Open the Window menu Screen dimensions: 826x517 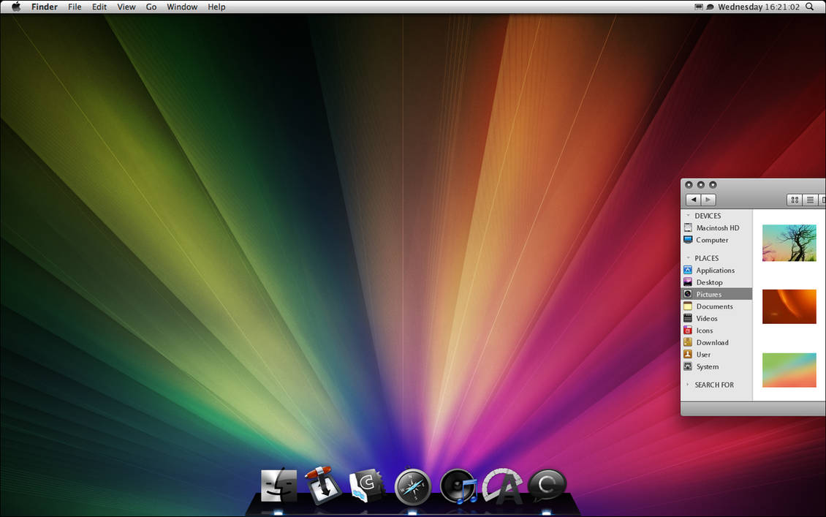pyautogui.click(x=181, y=7)
